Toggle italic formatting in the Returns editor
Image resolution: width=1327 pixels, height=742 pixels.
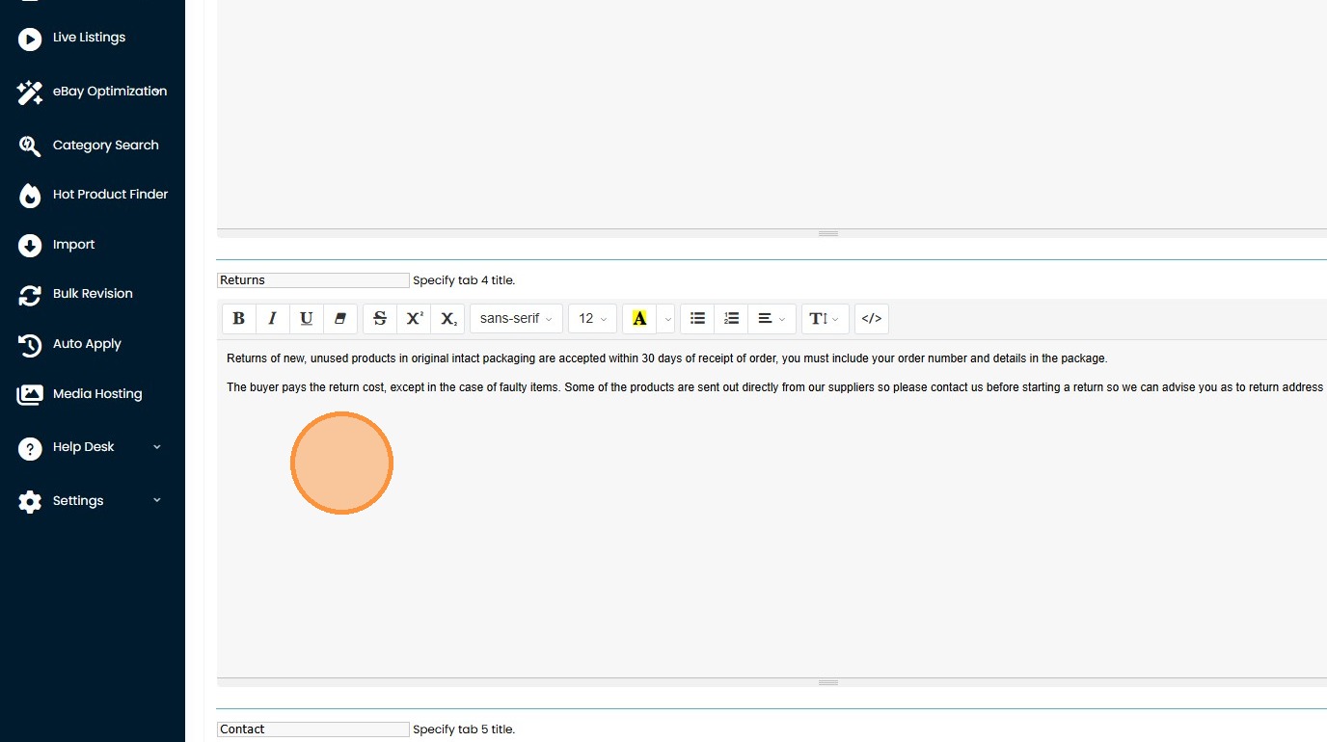tap(273, 319)
